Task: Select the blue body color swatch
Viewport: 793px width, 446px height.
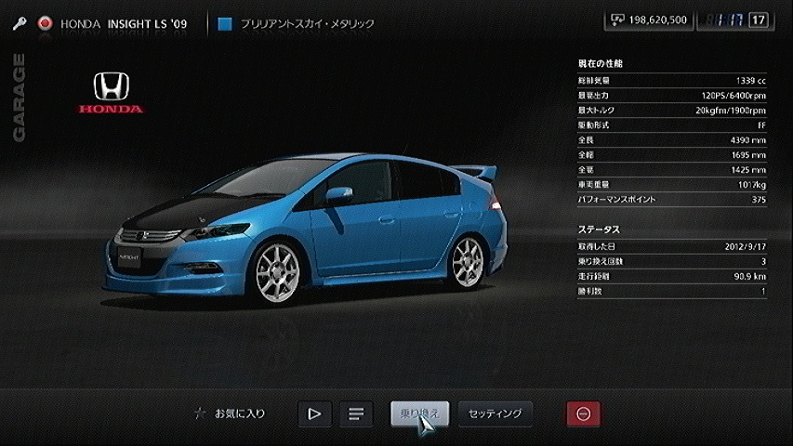Action: [224, 24]
